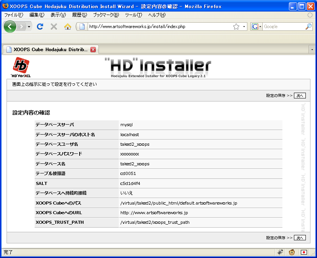The image size is (317, 258).
Task: Click the top 次へ button
Action: point(300,96)
